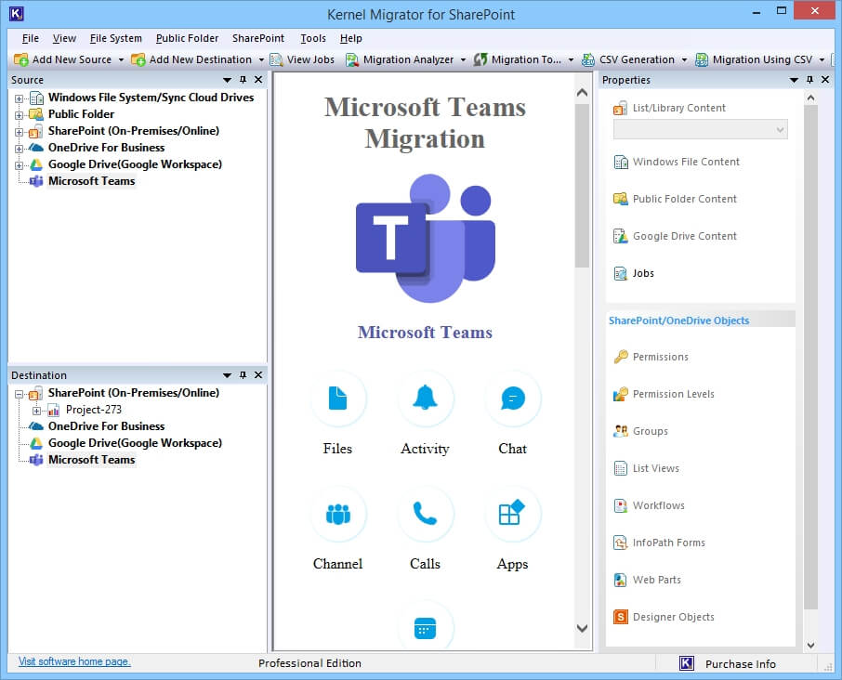Open the Migration Analyzer dropdown arrow
Image resolution: width=842 pixels, height=680 pixels.
click(x=463, y=59)
